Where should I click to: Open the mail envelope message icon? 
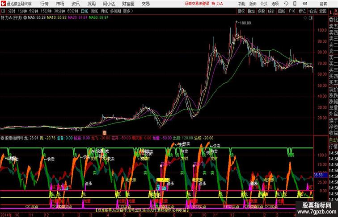click(305, 4)
